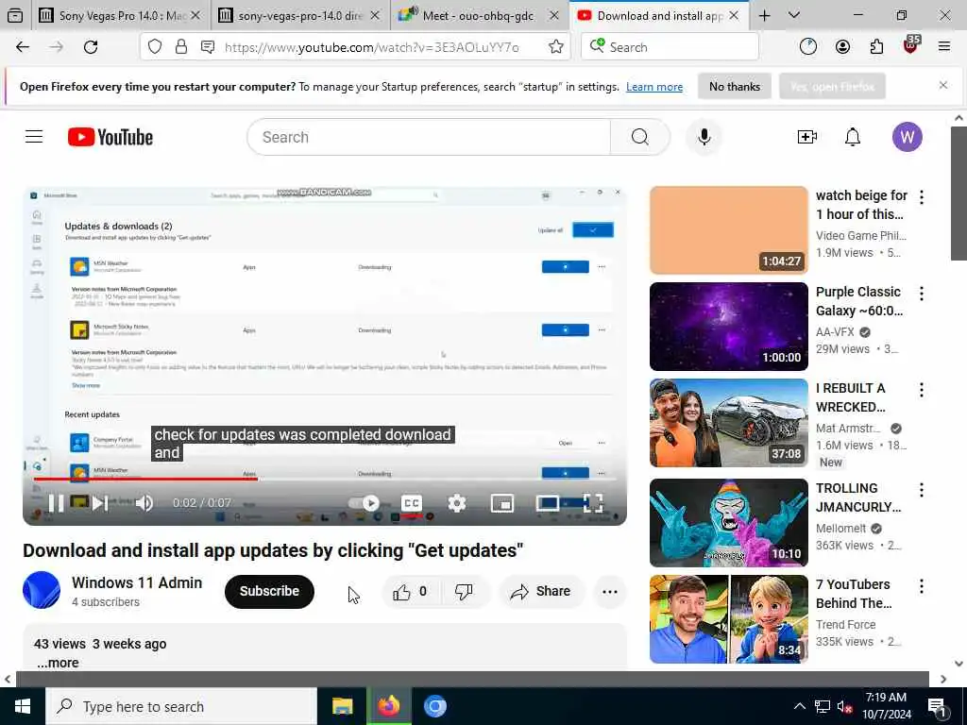Start voice search with microphone
The height and width of the screenshot is (725, 967).
tap(704, 137)
